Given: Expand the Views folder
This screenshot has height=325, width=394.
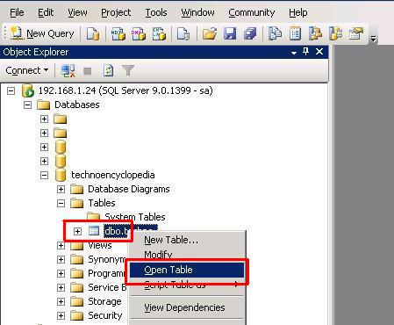Looking at the screenshot, I should click(61, 245).
